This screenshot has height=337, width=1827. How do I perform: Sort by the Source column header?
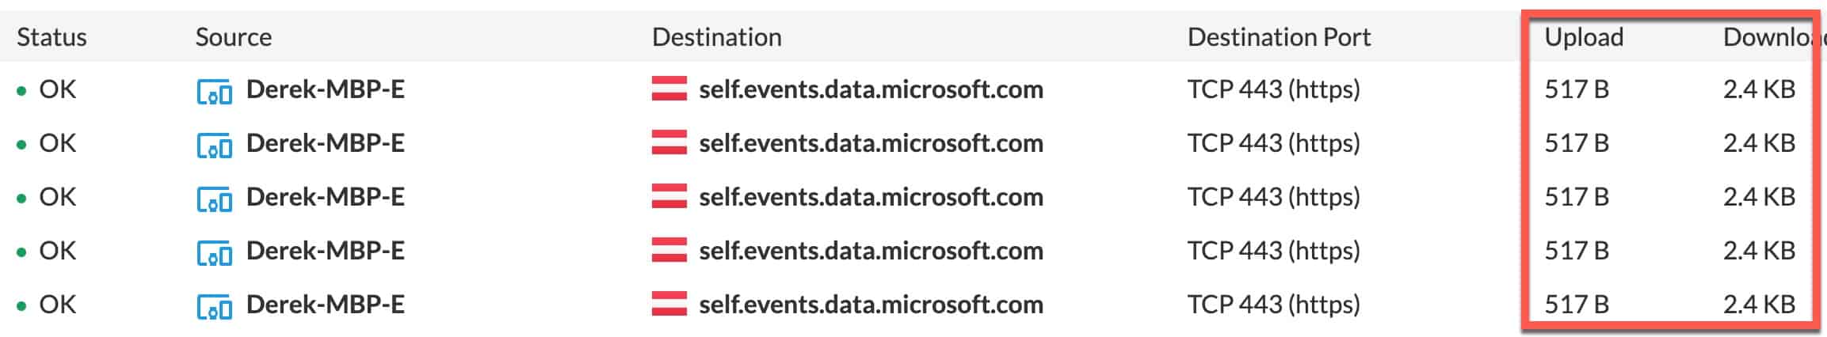[x=234, y=37]
